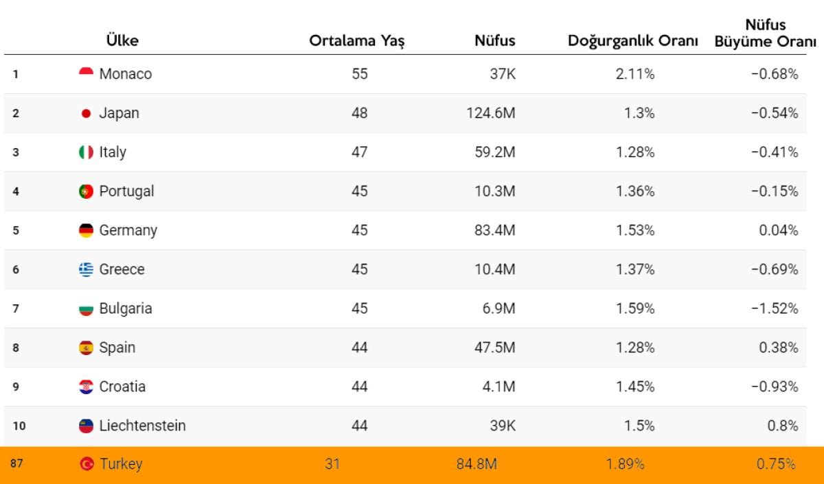Sort by Doğurganlık Oranı header

(x=632, y=40)
